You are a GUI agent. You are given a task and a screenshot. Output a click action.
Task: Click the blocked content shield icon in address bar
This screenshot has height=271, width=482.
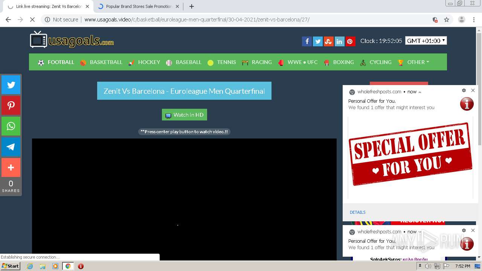435,20
